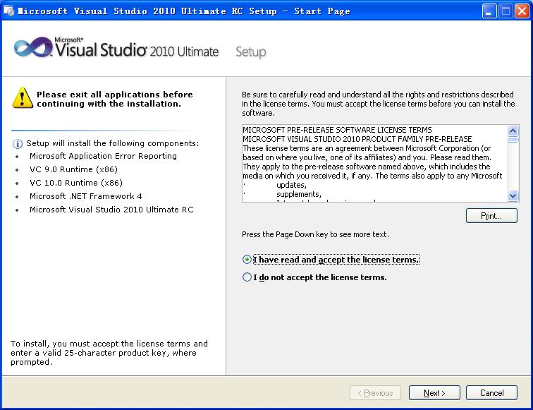The image size is (533, 410).
Task: Click the Print... button
Action: pos(491,216)
